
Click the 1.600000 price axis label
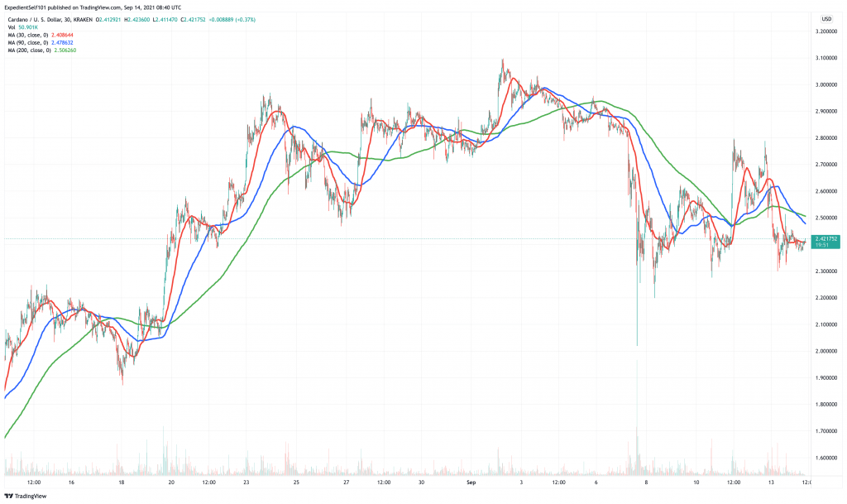click(x=826, y=458)
